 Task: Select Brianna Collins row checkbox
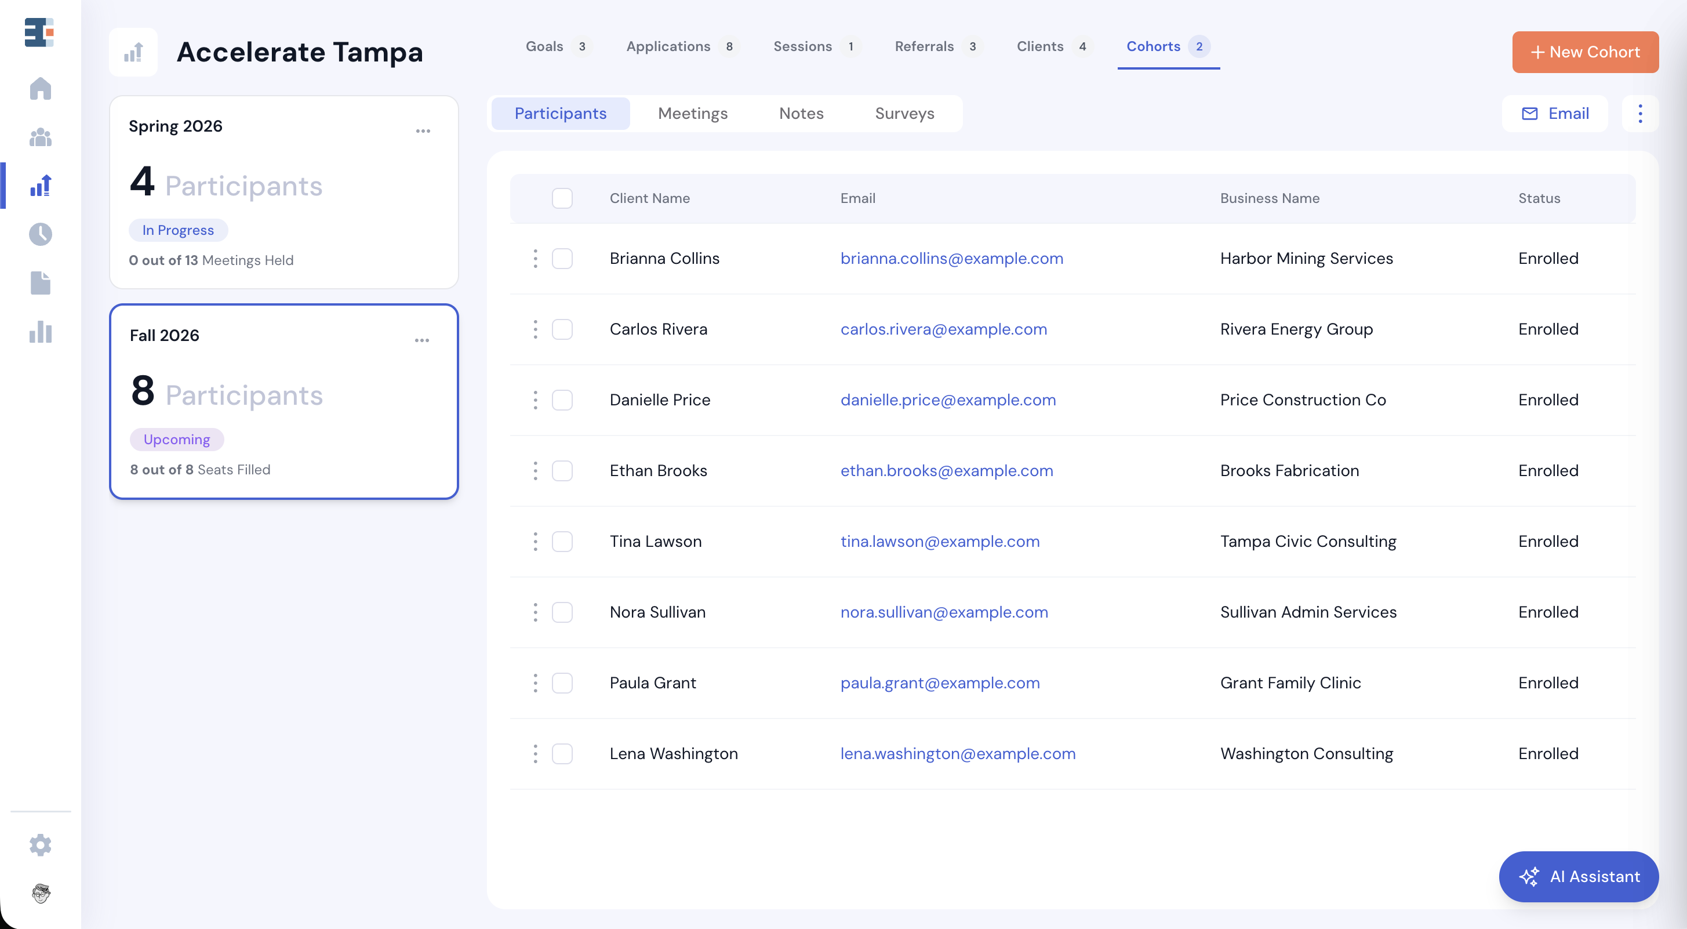[562, 258]
